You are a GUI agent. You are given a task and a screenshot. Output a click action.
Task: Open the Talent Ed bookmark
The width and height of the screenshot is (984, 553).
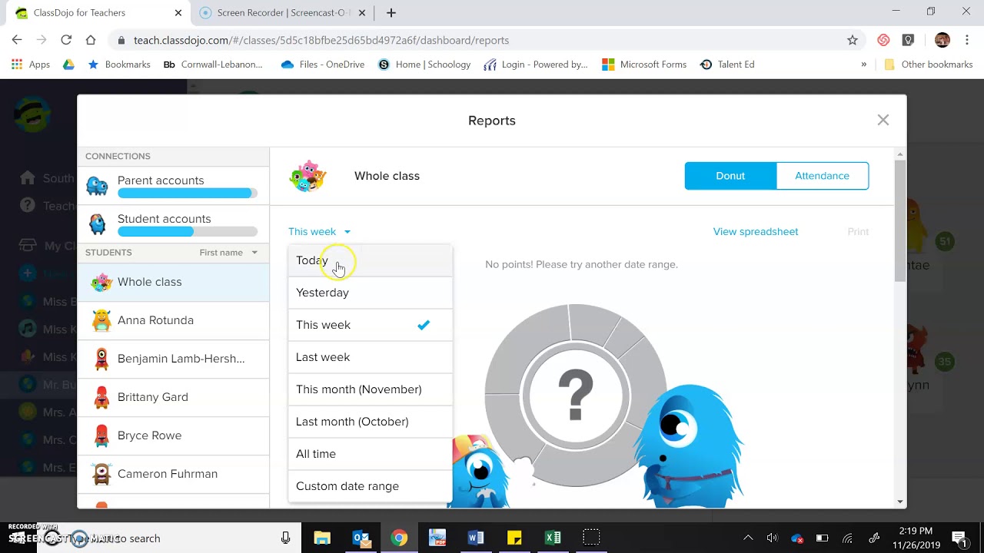click(x=727, y=65)
